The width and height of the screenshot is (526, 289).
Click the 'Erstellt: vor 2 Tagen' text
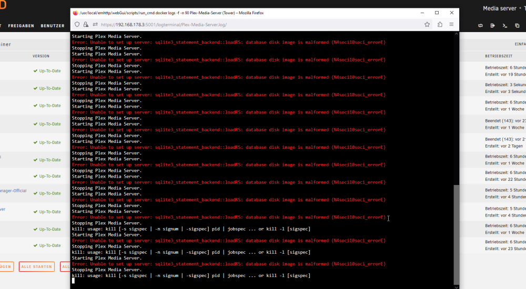click(x=504, y=146)
